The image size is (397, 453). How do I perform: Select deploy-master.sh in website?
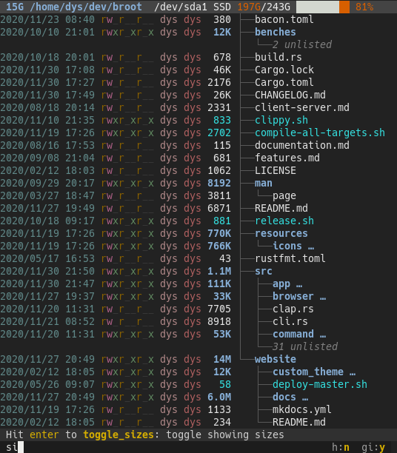[x=319, y=384]
